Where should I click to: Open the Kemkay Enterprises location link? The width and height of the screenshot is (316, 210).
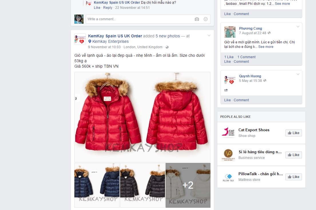pos(110,41)
